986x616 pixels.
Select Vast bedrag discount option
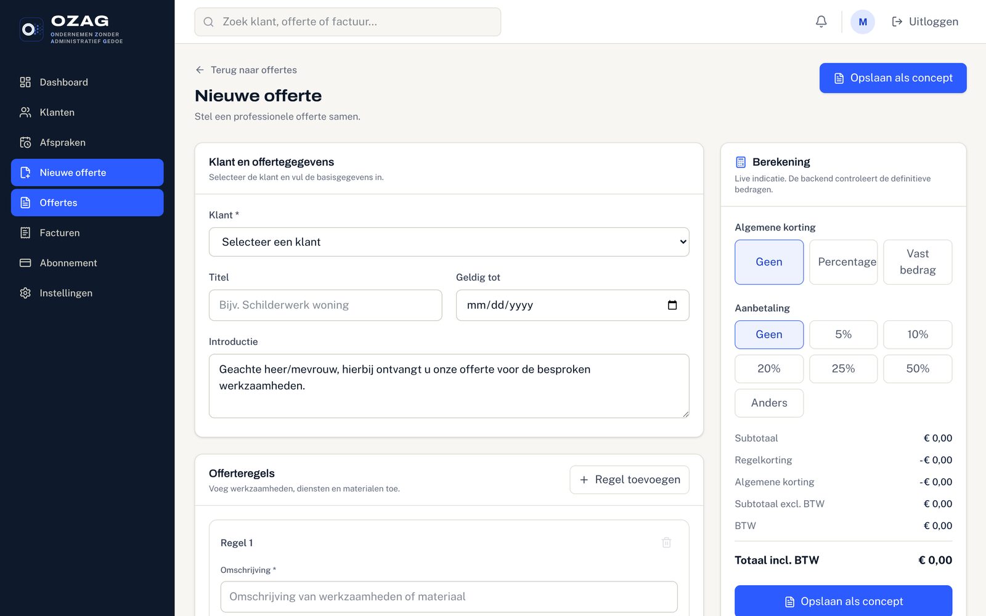pos(918,262)
